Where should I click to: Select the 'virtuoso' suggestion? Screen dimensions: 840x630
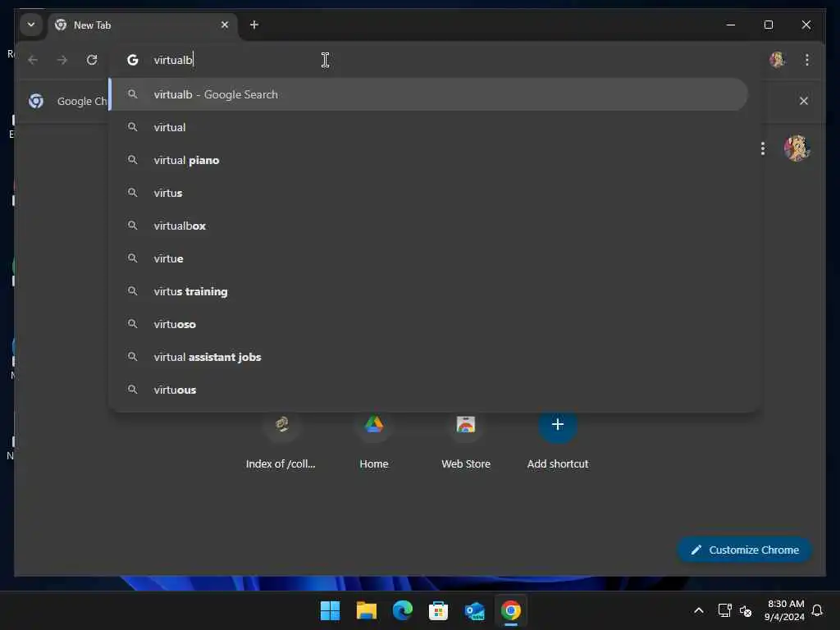click(x=428, y=324)
